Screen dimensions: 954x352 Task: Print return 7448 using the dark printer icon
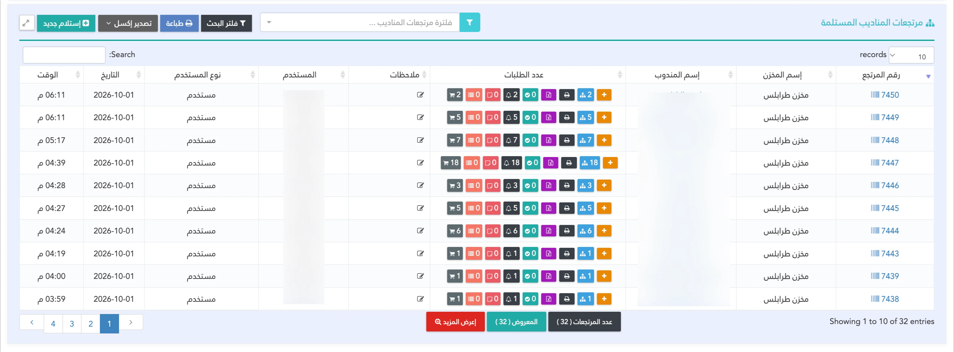click(x=567, y=140)
